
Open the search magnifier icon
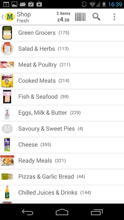pyautogui.click(x=96, y=17)
